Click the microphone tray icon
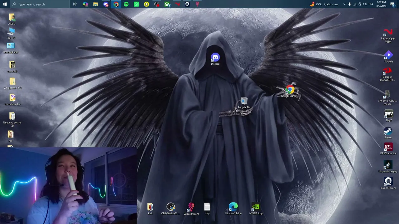 pyautogui.click(x=349, y=4)
